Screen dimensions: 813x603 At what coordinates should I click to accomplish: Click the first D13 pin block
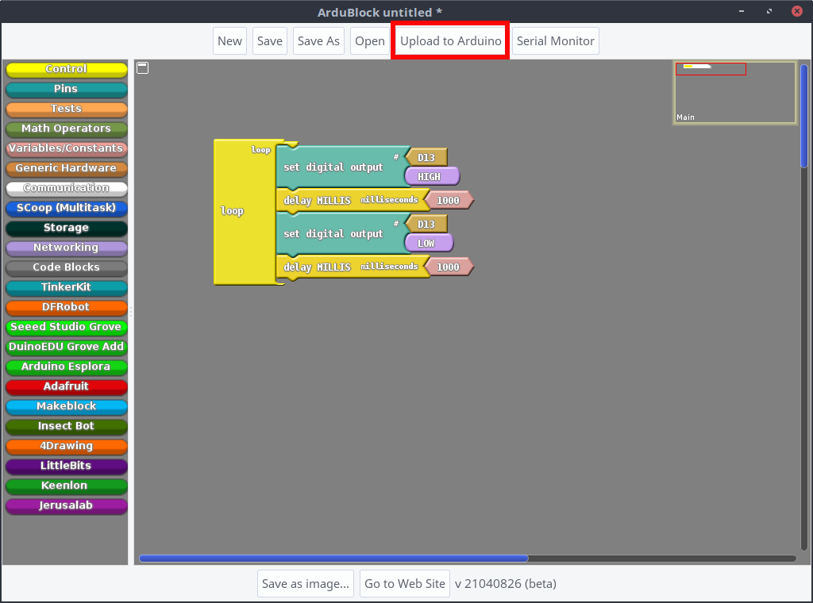coord(427,158)
